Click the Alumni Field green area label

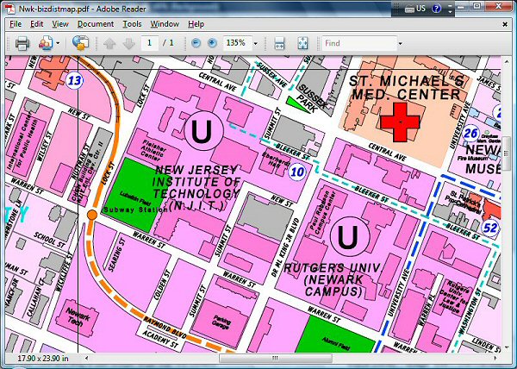click(335, 342)
